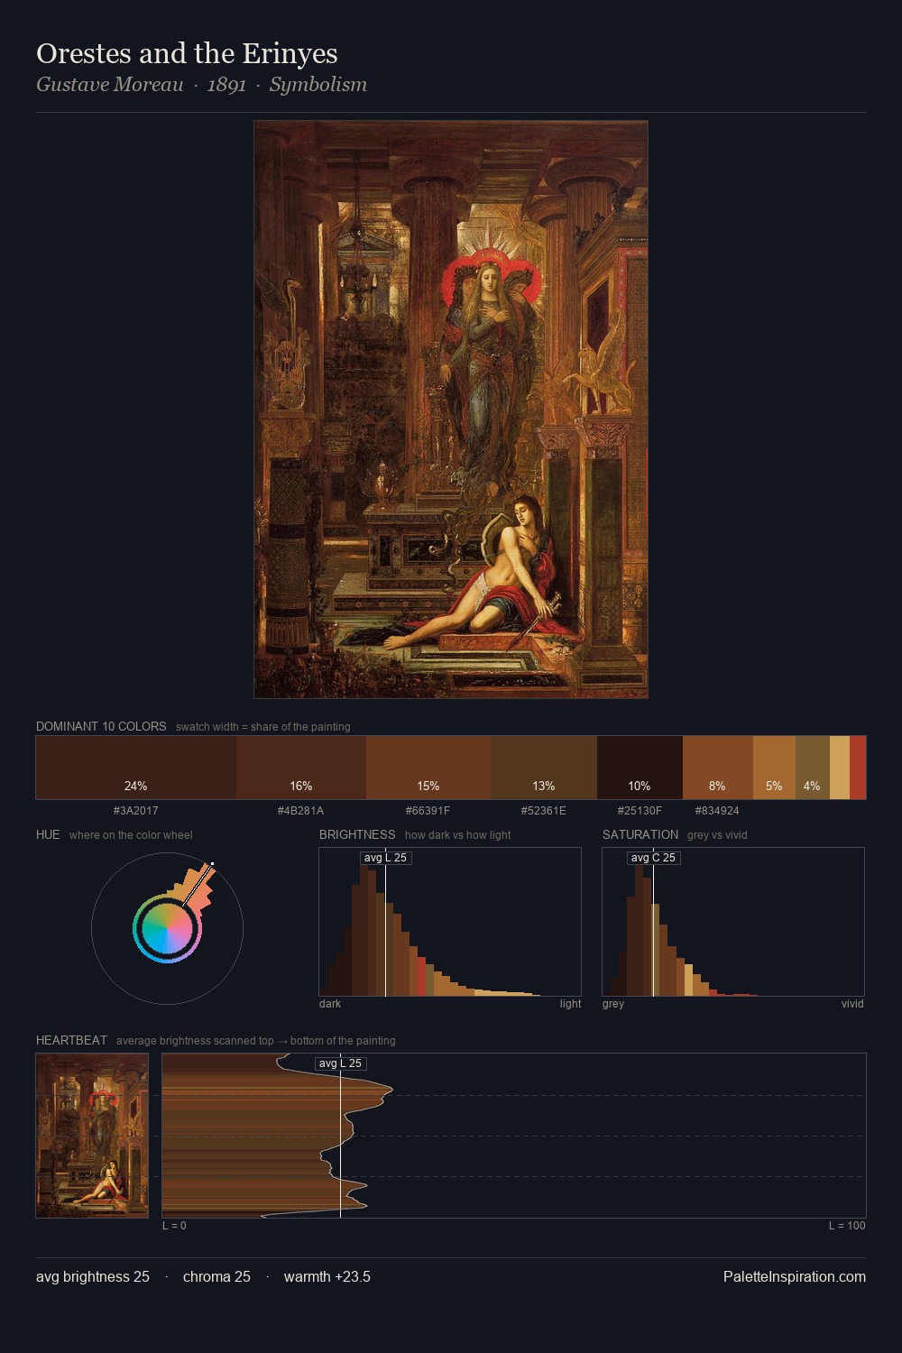
Task: Click the warmth +23.5 footer stat
Action: pos(327,1276)
